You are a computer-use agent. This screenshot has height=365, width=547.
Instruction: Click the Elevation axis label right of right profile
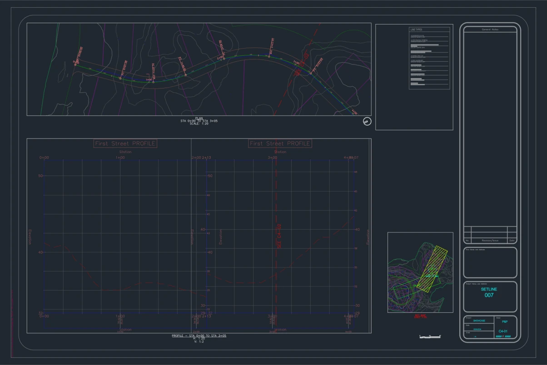coord(368,237)
